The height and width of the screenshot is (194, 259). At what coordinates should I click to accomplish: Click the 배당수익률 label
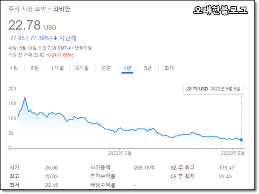[x=103, y=185]
